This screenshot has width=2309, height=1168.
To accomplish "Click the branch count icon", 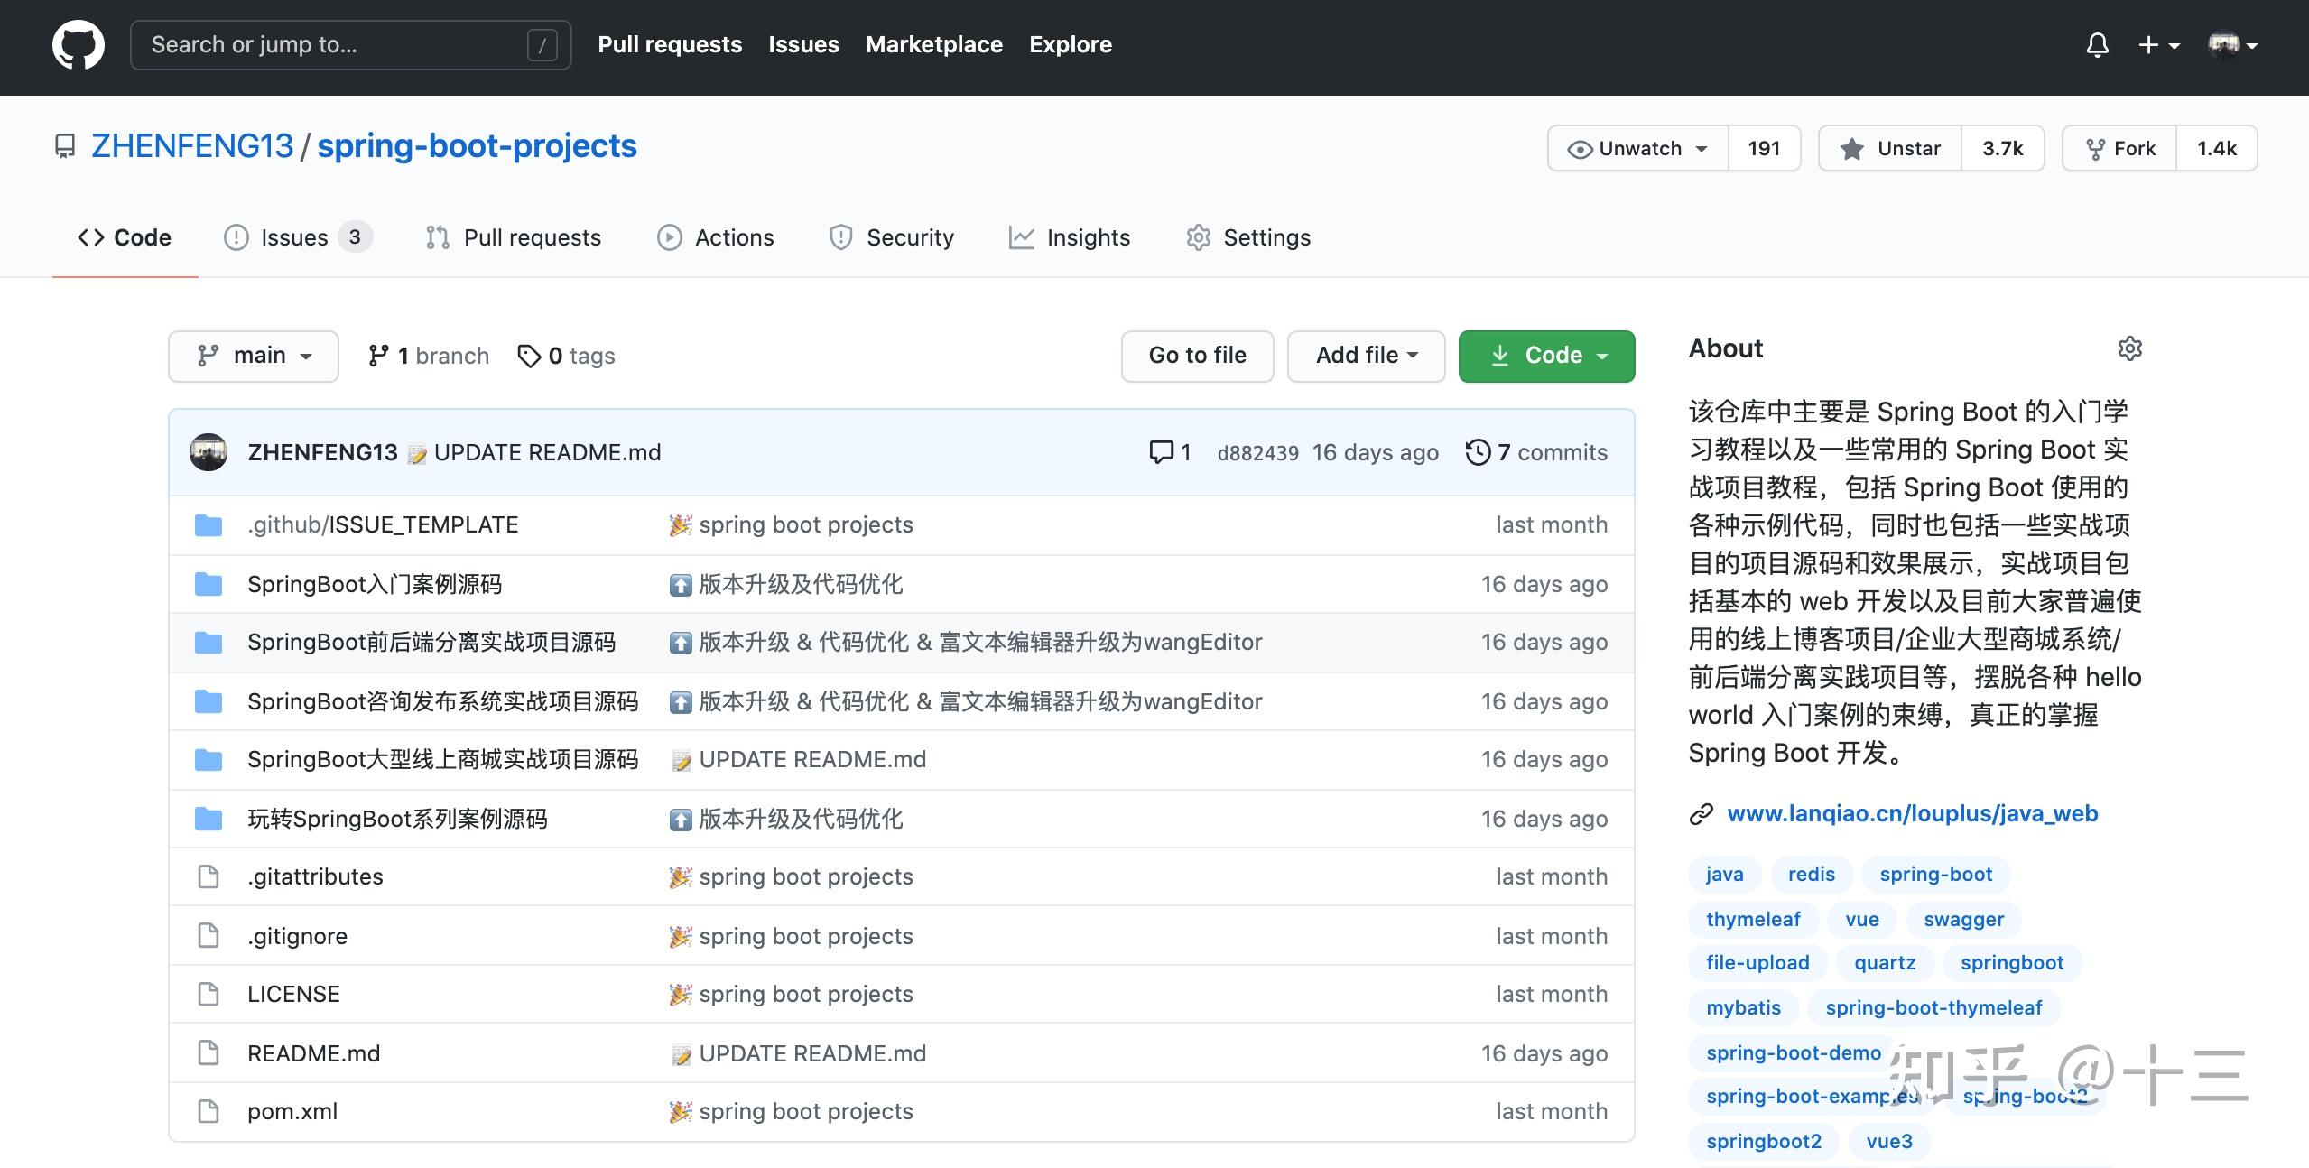I will pos(378,356).
